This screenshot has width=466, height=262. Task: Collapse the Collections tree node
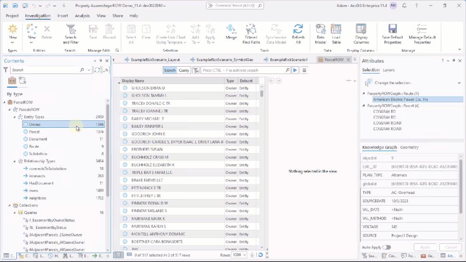9,205
